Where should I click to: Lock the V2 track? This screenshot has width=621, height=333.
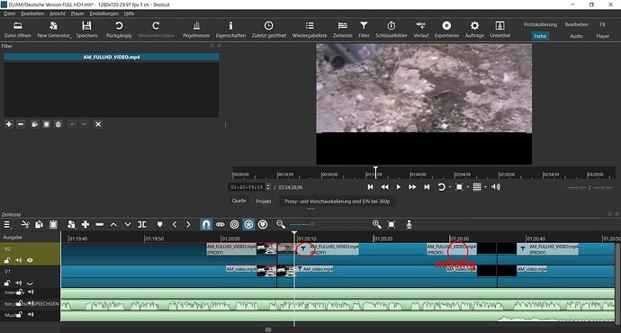[x=7, y=260]
